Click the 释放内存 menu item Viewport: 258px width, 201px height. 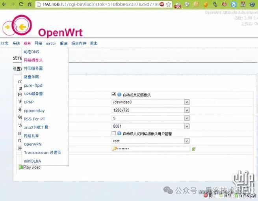click(x=79, y=43)
